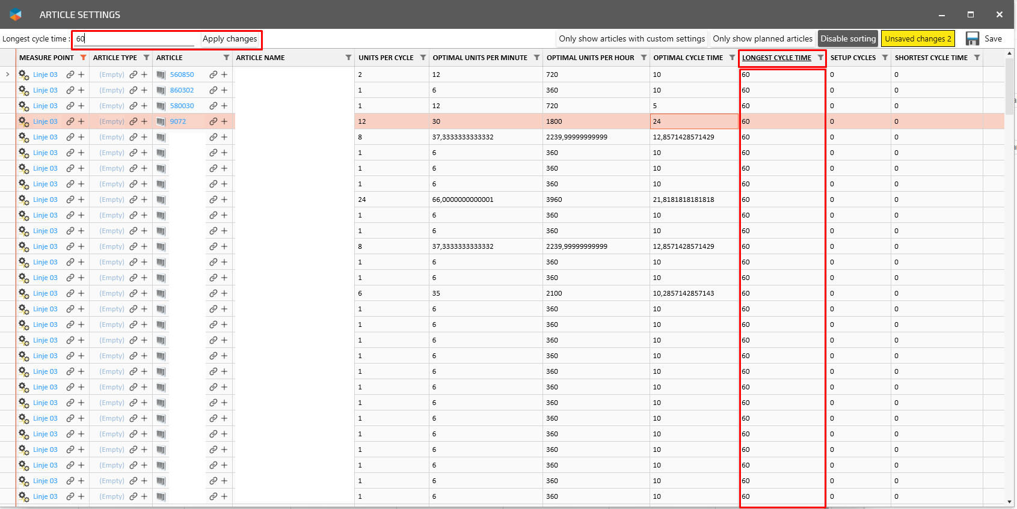Click the Longest cycle time input field
The width and height of the screenshot is (1017, 509).
137,38
